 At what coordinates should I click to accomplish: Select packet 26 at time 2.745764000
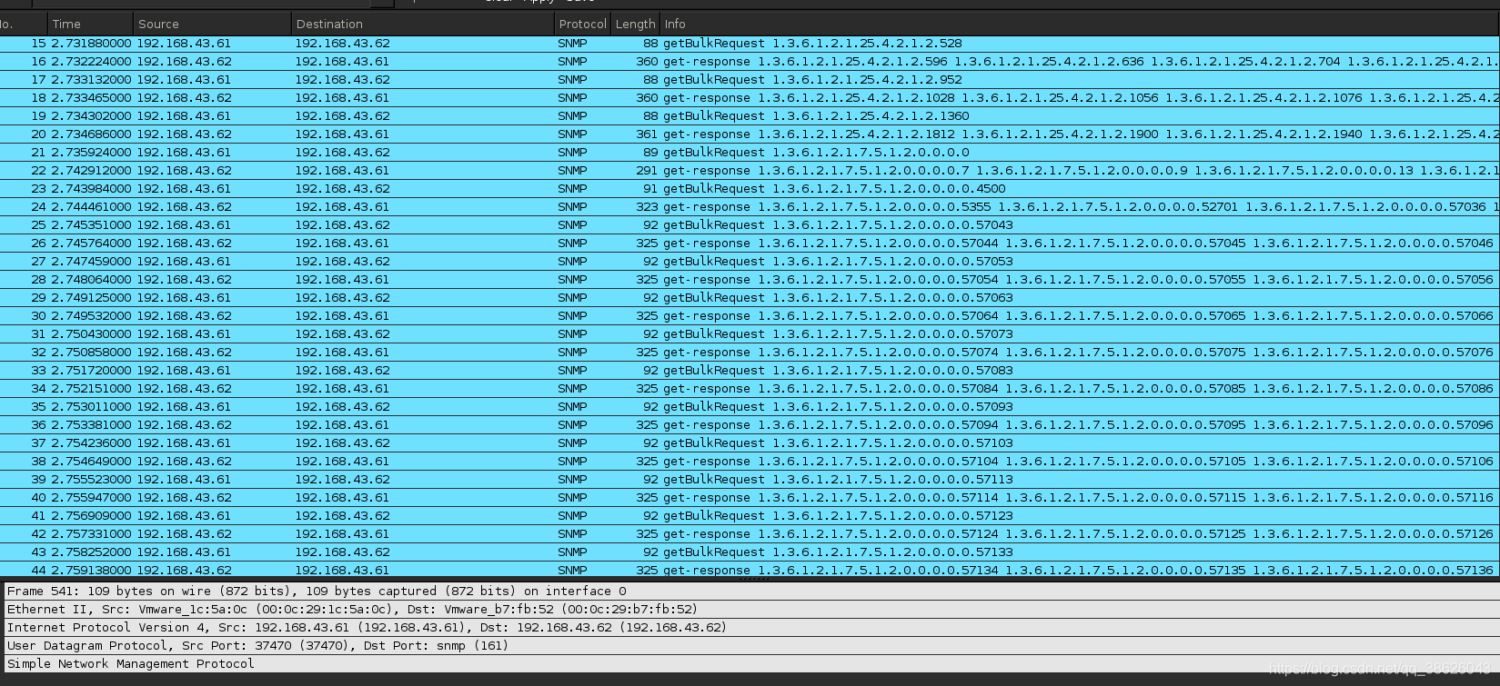tap(750, 244)
